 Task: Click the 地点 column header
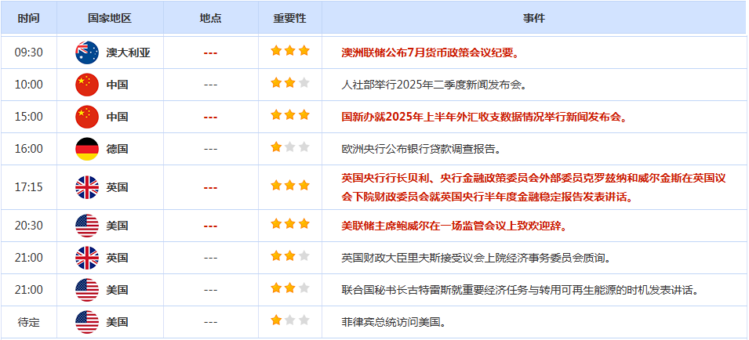(211, 18)
